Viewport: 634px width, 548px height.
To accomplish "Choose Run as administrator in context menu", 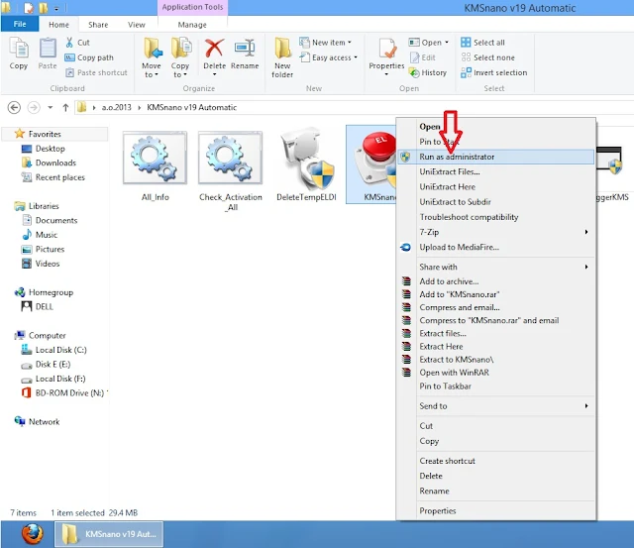I will click(x=496, y=157).
